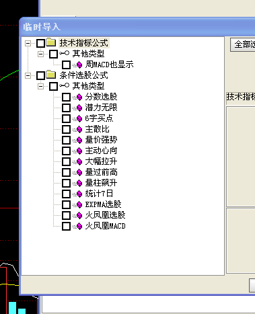The width and height of the screenshot is (255, 314).
Task: Select the 火凤凰选股 formula row
Action: pyautogui.click(x=105, y=215)
